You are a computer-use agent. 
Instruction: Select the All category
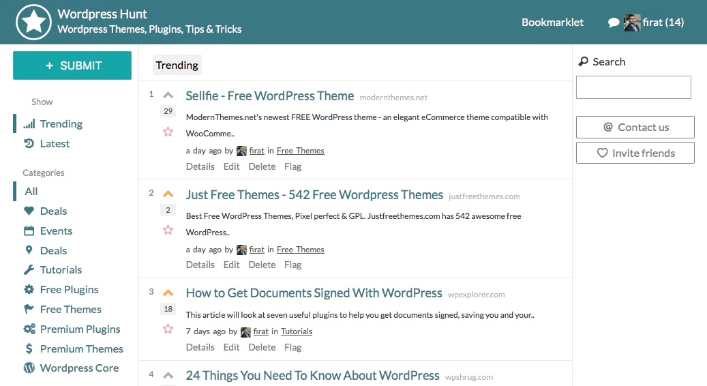[31, 191]
